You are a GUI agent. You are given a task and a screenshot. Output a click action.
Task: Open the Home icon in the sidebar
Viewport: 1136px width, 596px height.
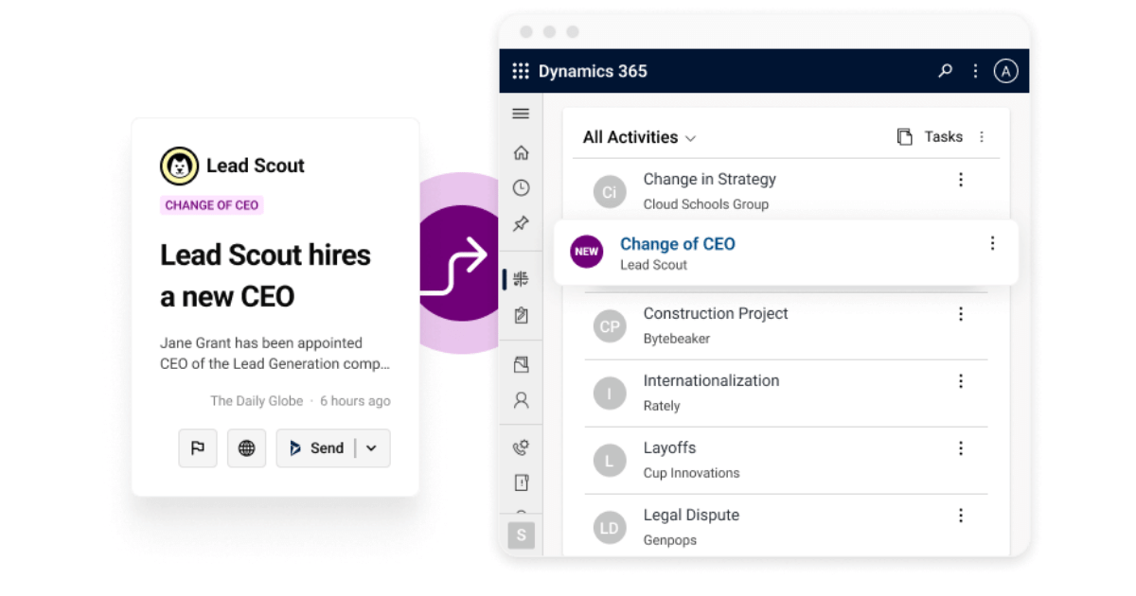[521, 151]
